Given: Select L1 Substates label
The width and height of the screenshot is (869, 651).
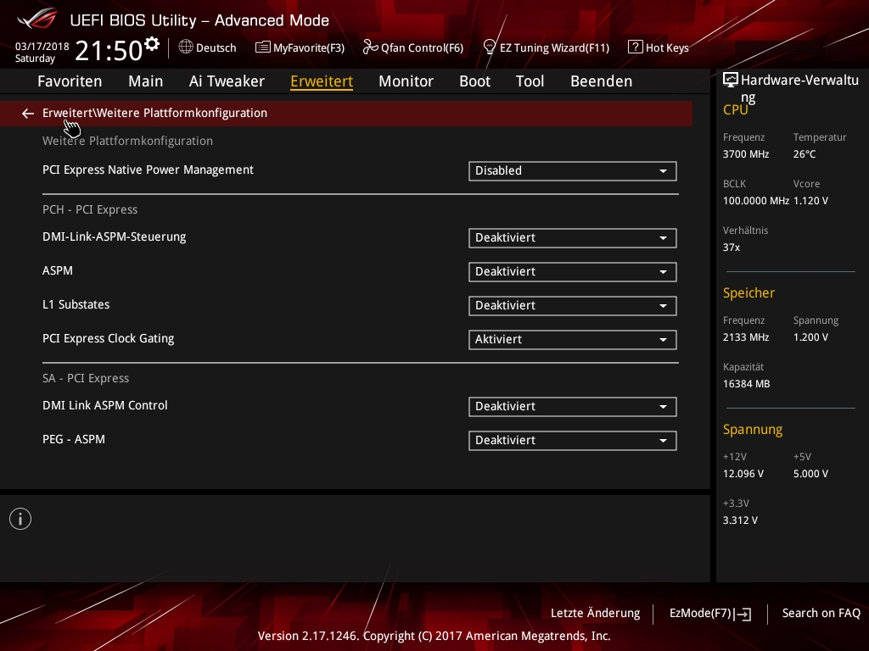Looking at the screenshot, I should [76, 304].
